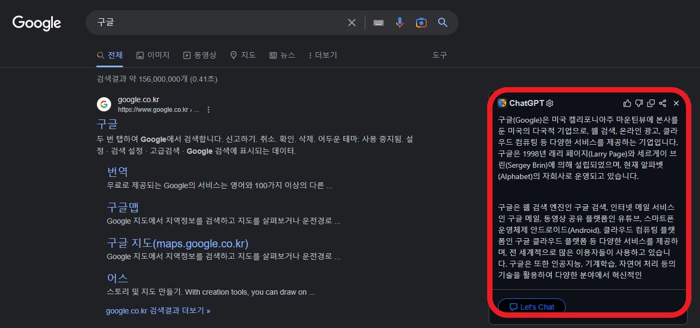Click the google.co.kr favicon
Viewport: 700px width, 328px height.
click(x=104, y=104)
